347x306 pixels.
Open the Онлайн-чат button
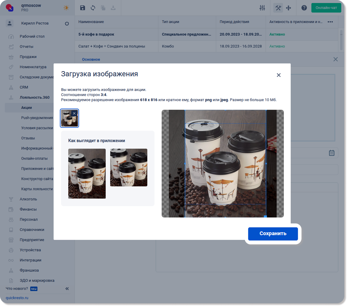[x=326, y=8]
